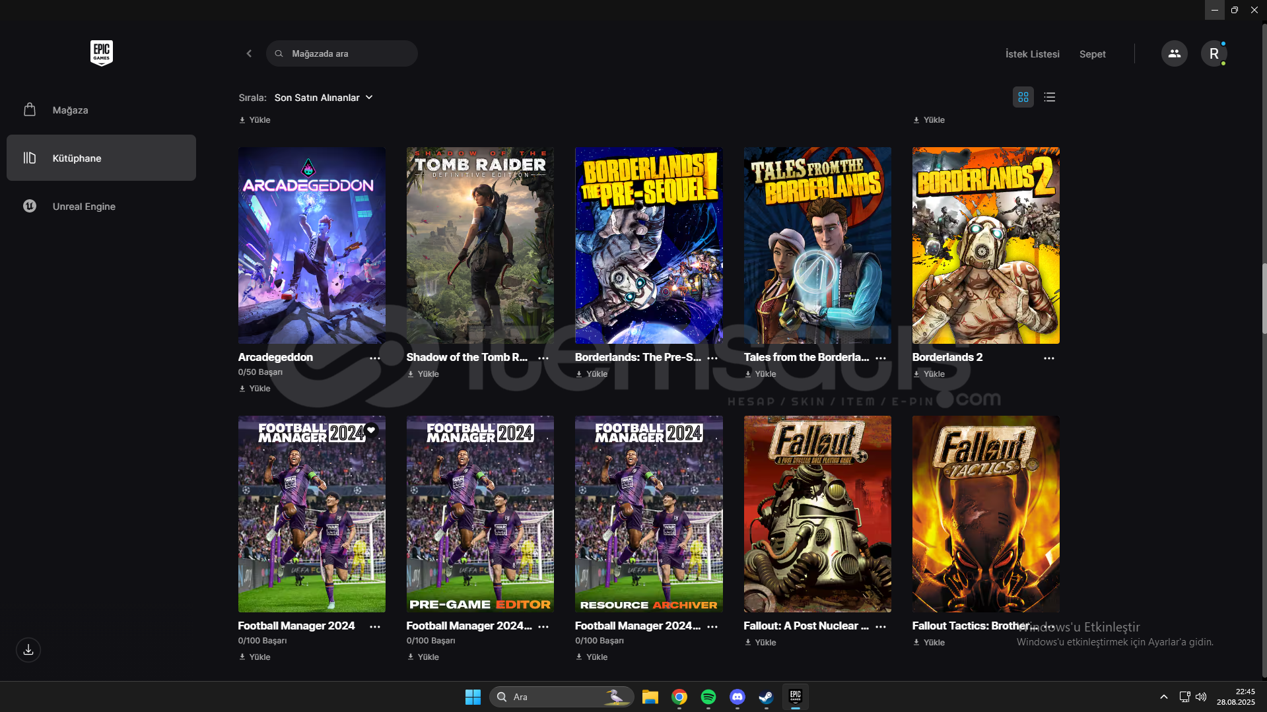The height and width of the screenshot is (712, 1267).
Task: Install Shadow of the Tomb Raider via Yükle
Action: click(423, 374)
